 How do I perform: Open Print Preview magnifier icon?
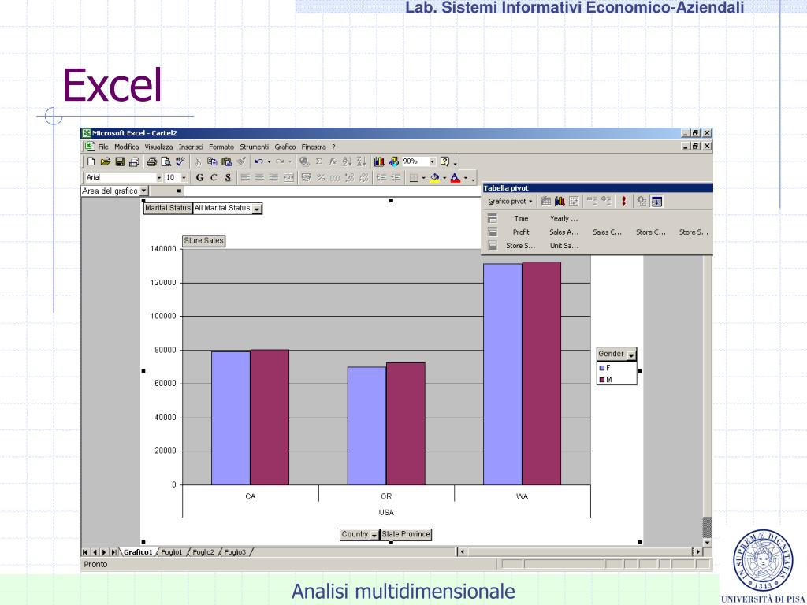pos(165,161)
